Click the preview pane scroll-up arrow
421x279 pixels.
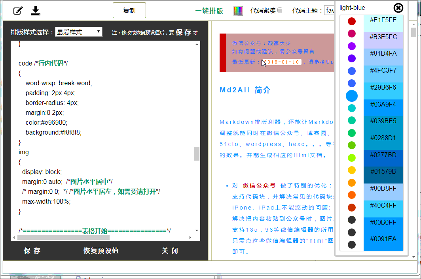click(x=413, y=24)
